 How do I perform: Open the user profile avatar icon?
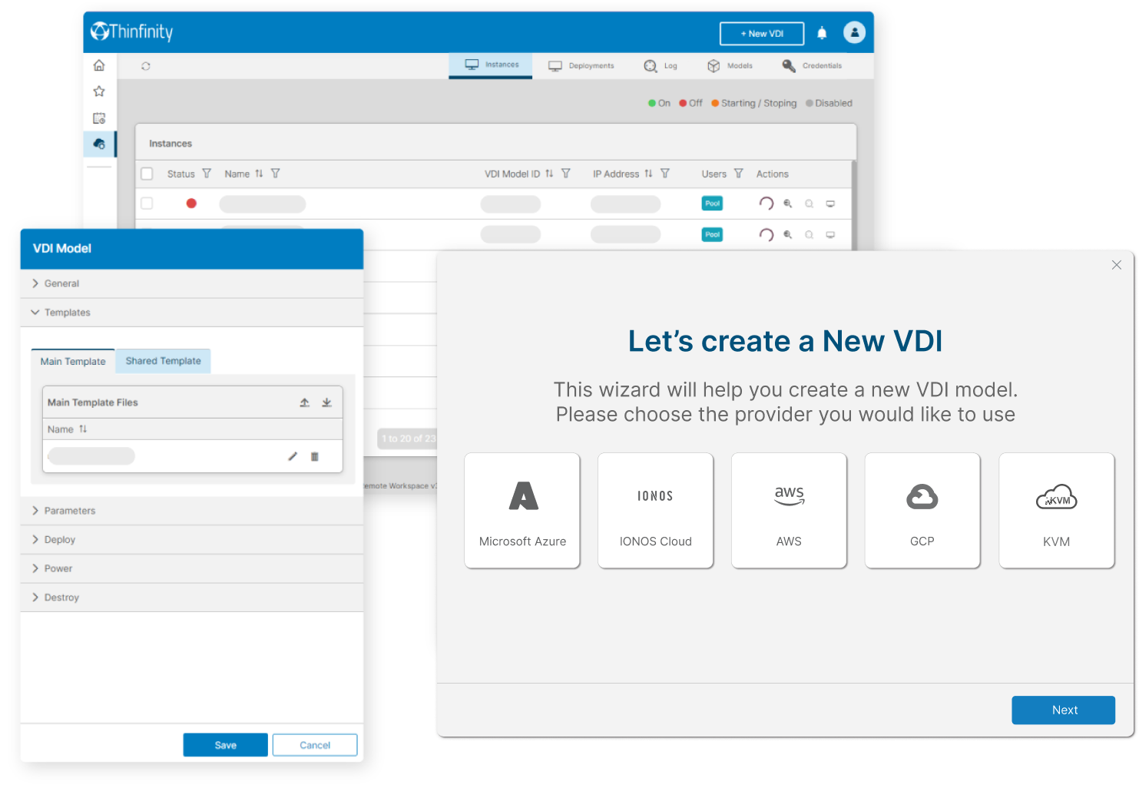pyautogui.click(x=854, y=32)
